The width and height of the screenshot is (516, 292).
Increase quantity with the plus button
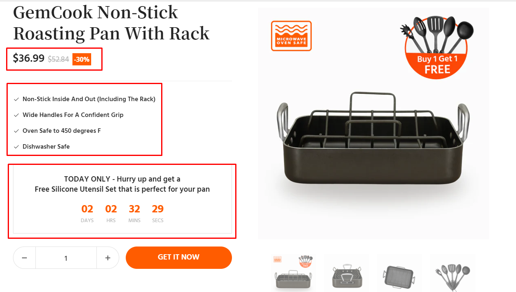(108, 258)
